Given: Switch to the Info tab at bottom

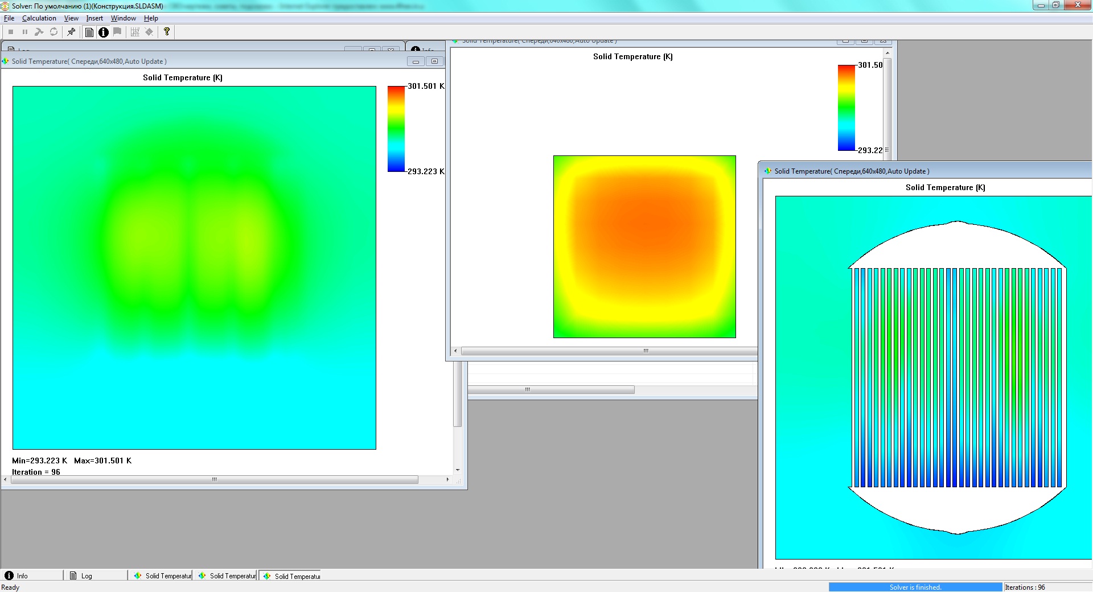Looking at the screenshot, I should tap(32, 575).
